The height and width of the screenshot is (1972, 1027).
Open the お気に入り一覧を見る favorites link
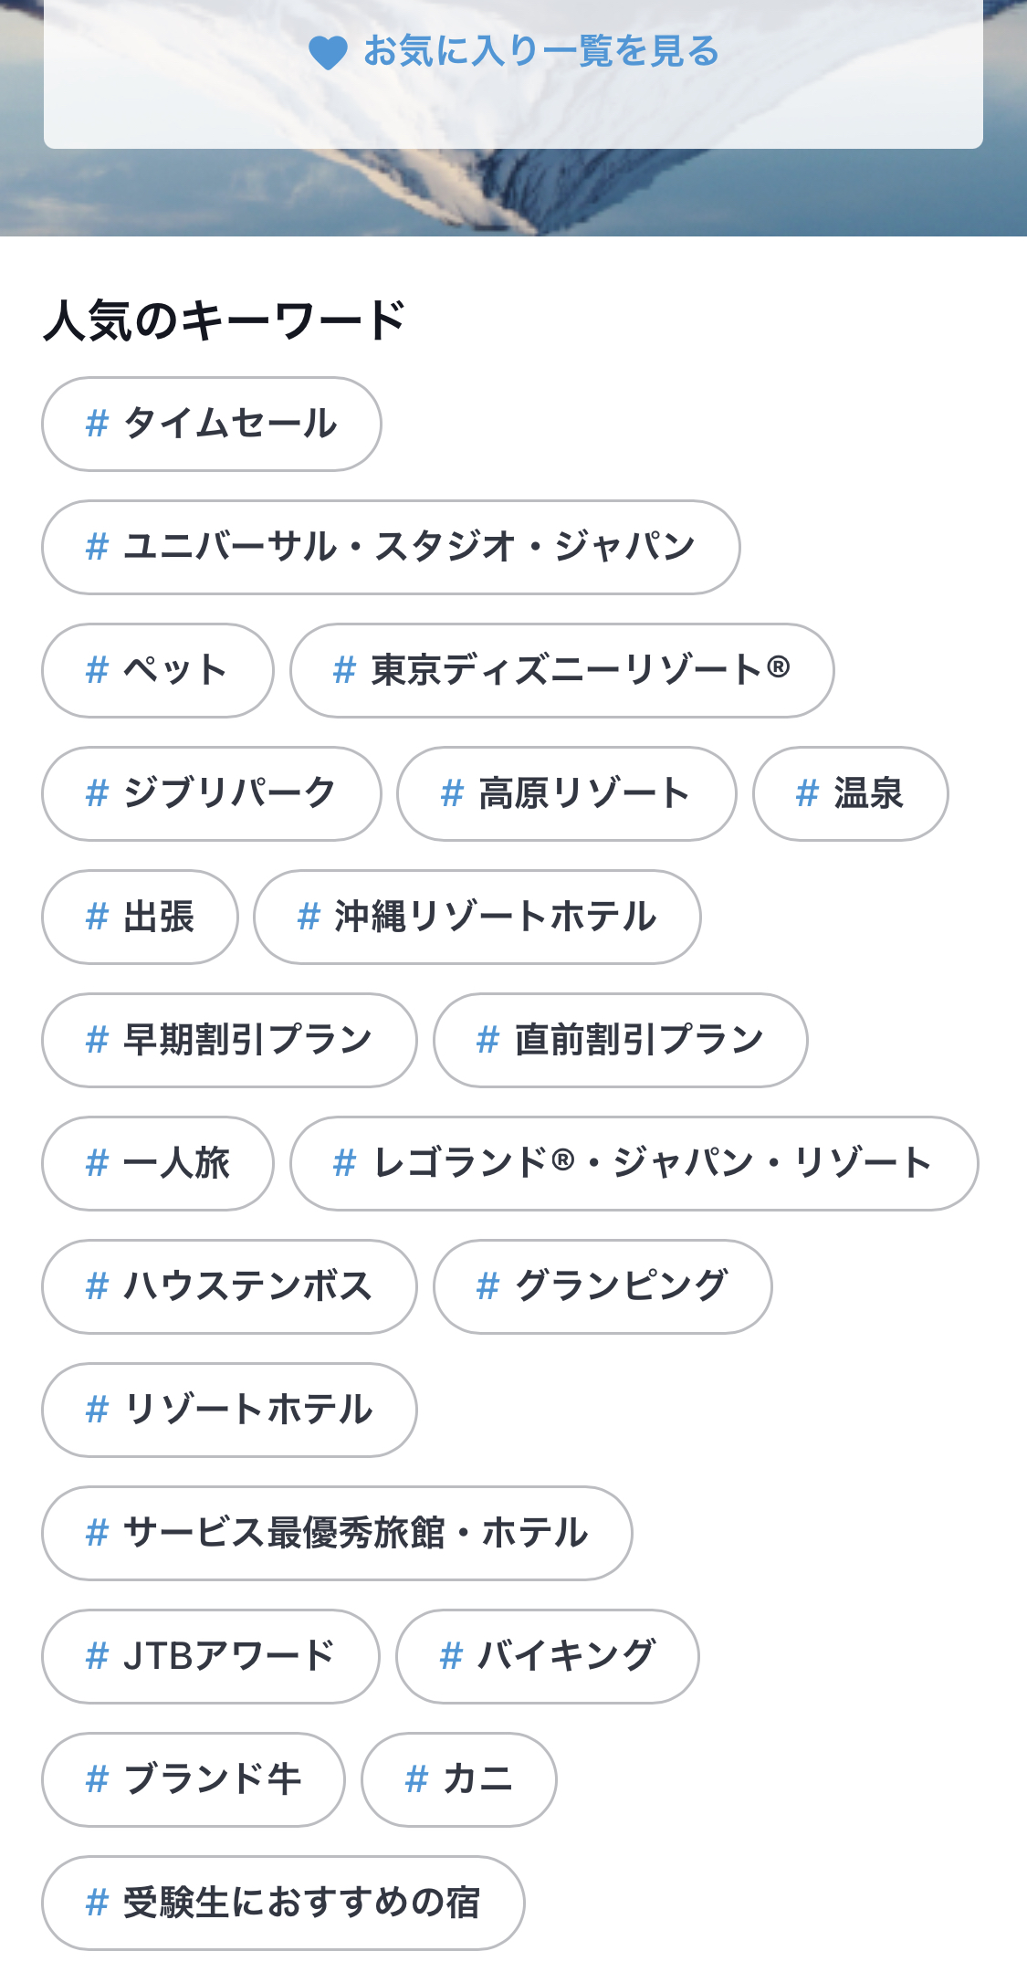tap(540, 52)
